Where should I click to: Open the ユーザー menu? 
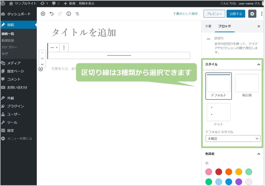(x=18, y=114)
